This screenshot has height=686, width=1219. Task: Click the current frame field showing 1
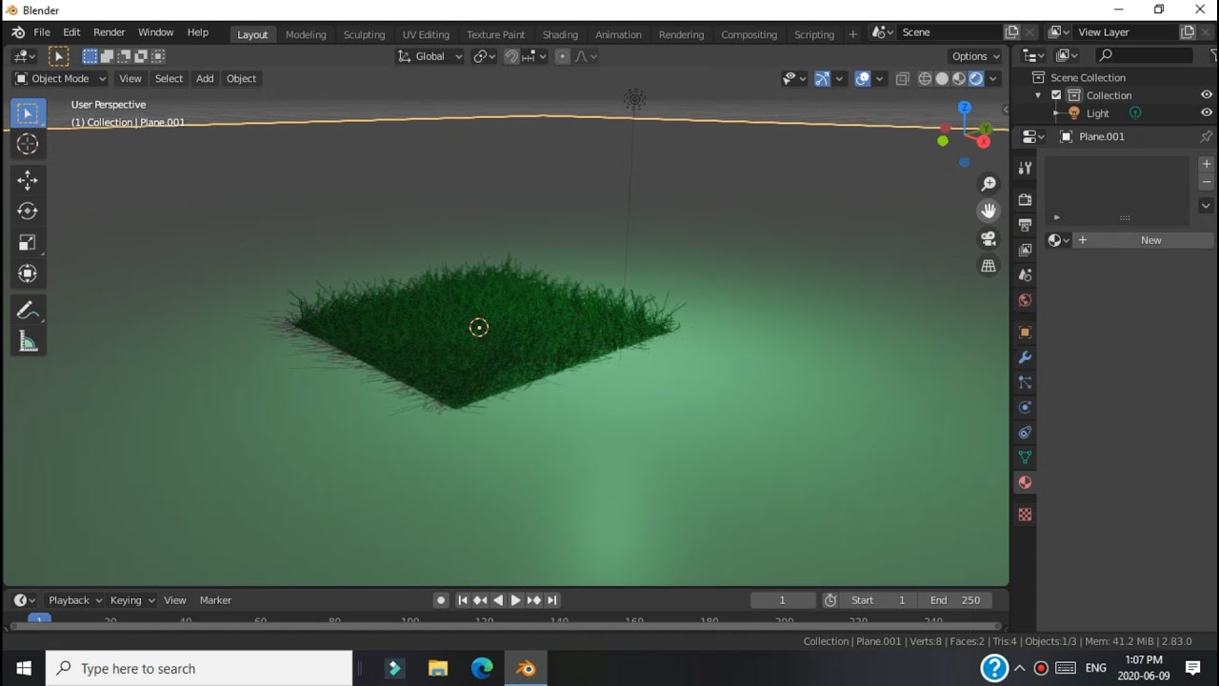pyautogui.click(x=783, y=600)
